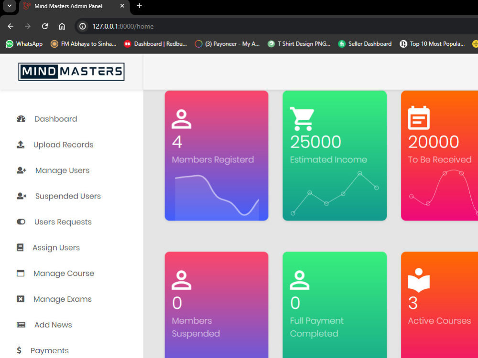Screen dimensions: 478x358
Task: Click the Users Requests toggle icon
Action: [x=21, y=221]
